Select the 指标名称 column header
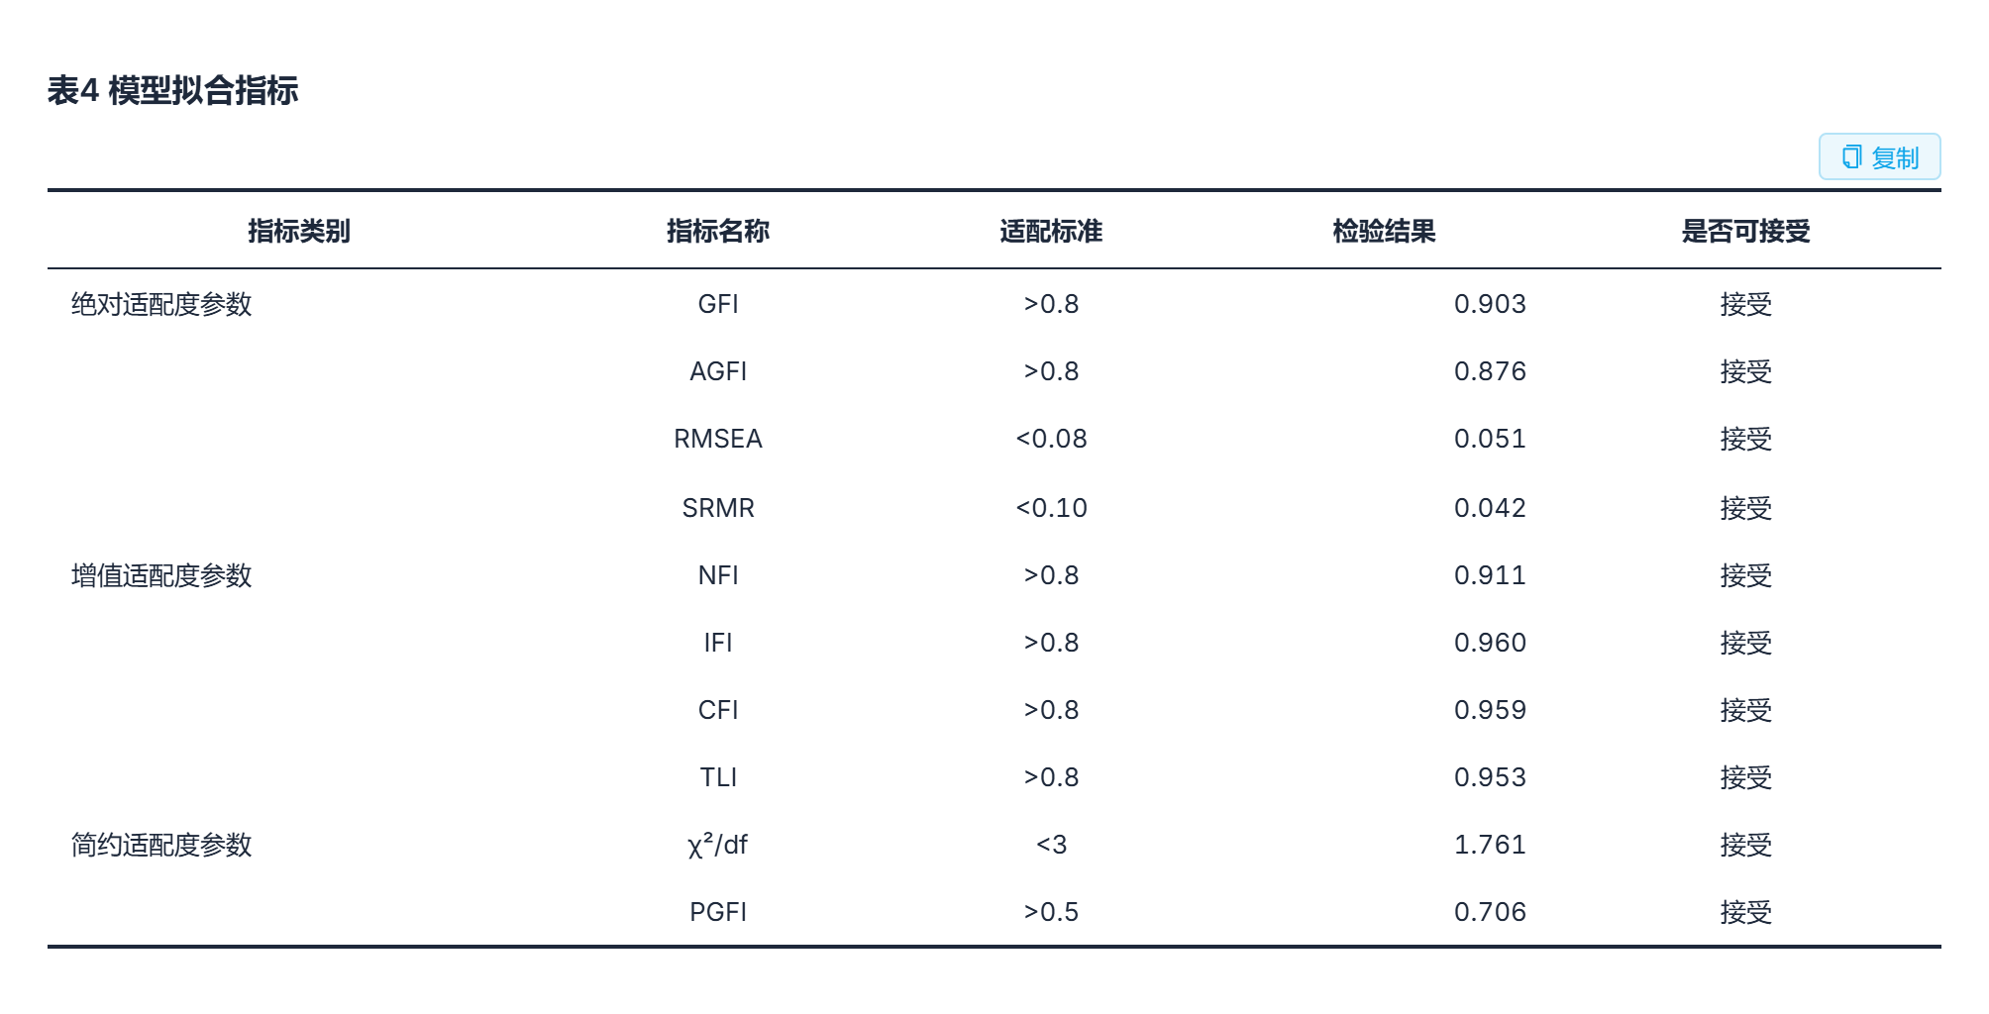Screen dimensions: 1989x1014 (718, 231)
